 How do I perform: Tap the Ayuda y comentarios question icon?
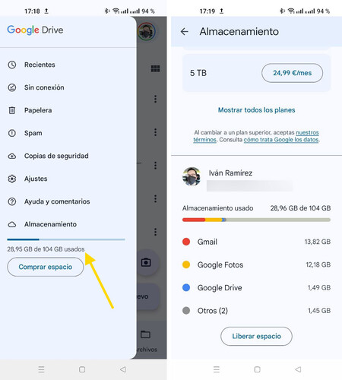click(x=12, y=201)
